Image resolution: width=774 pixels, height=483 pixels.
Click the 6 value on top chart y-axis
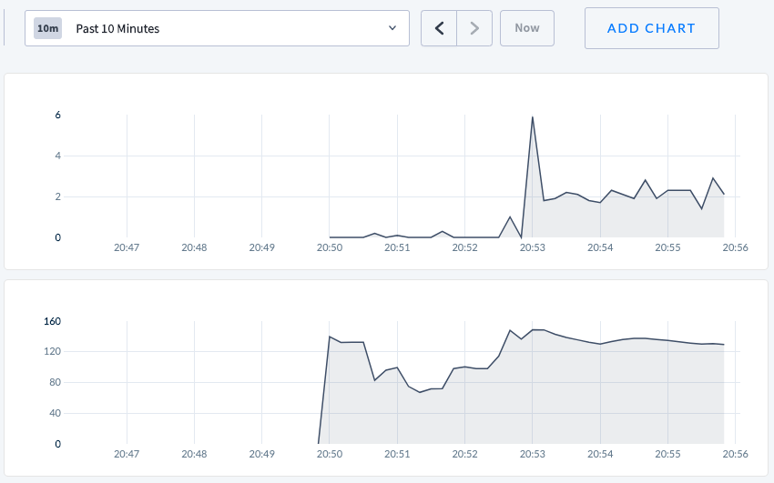[x=57, y=115]
